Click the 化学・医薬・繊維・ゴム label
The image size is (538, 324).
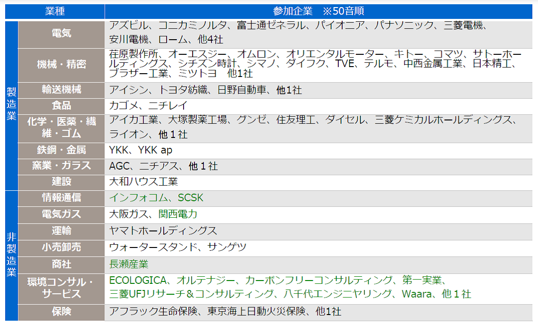point(61,128)
